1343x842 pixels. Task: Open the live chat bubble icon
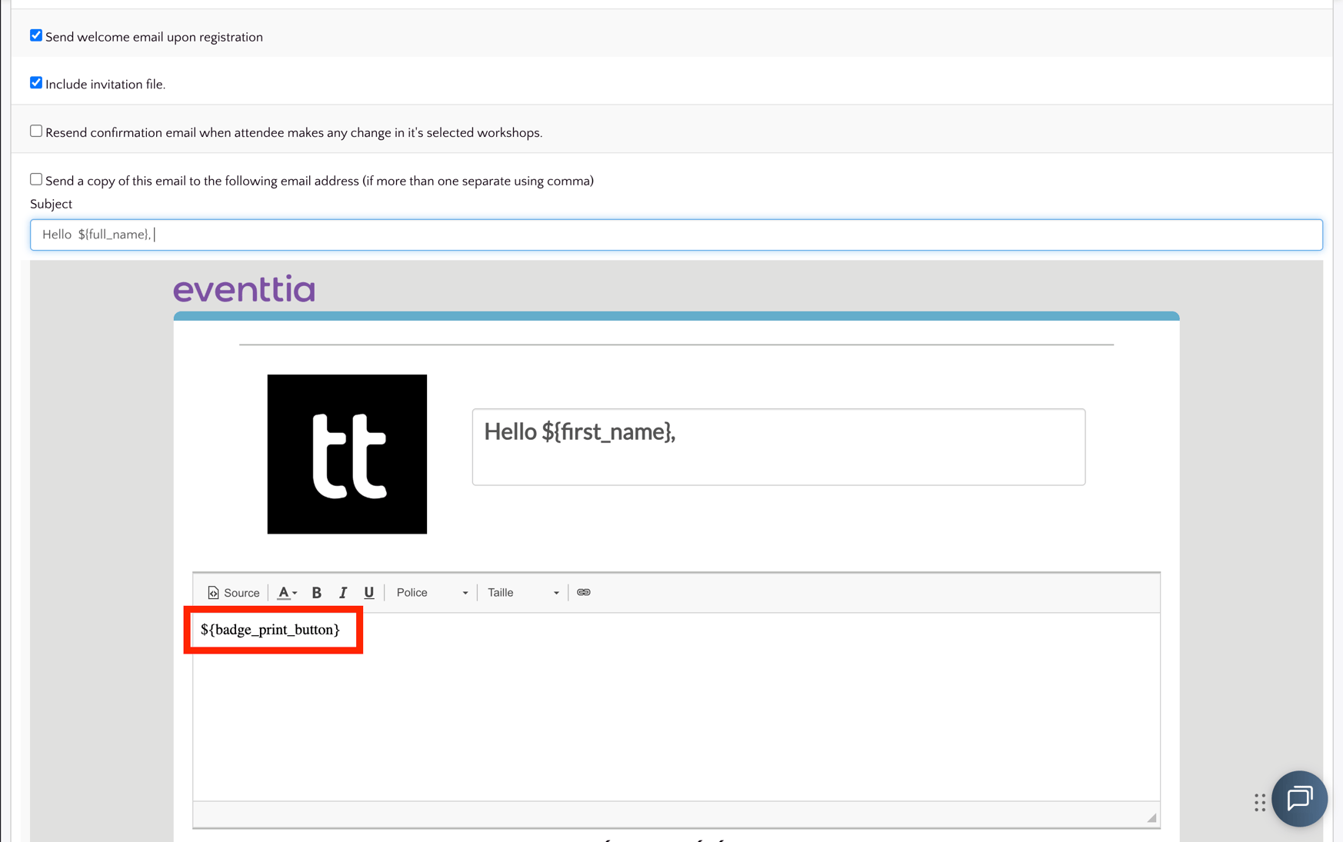click(1299, 798)
